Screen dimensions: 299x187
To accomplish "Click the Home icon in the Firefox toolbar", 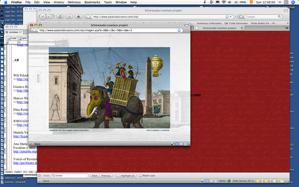I will [78, 17].
